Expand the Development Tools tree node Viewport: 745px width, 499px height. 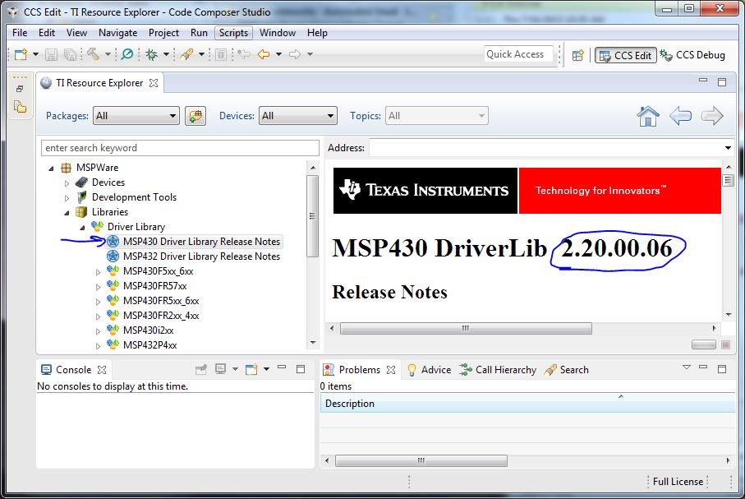tap(67, 198)
